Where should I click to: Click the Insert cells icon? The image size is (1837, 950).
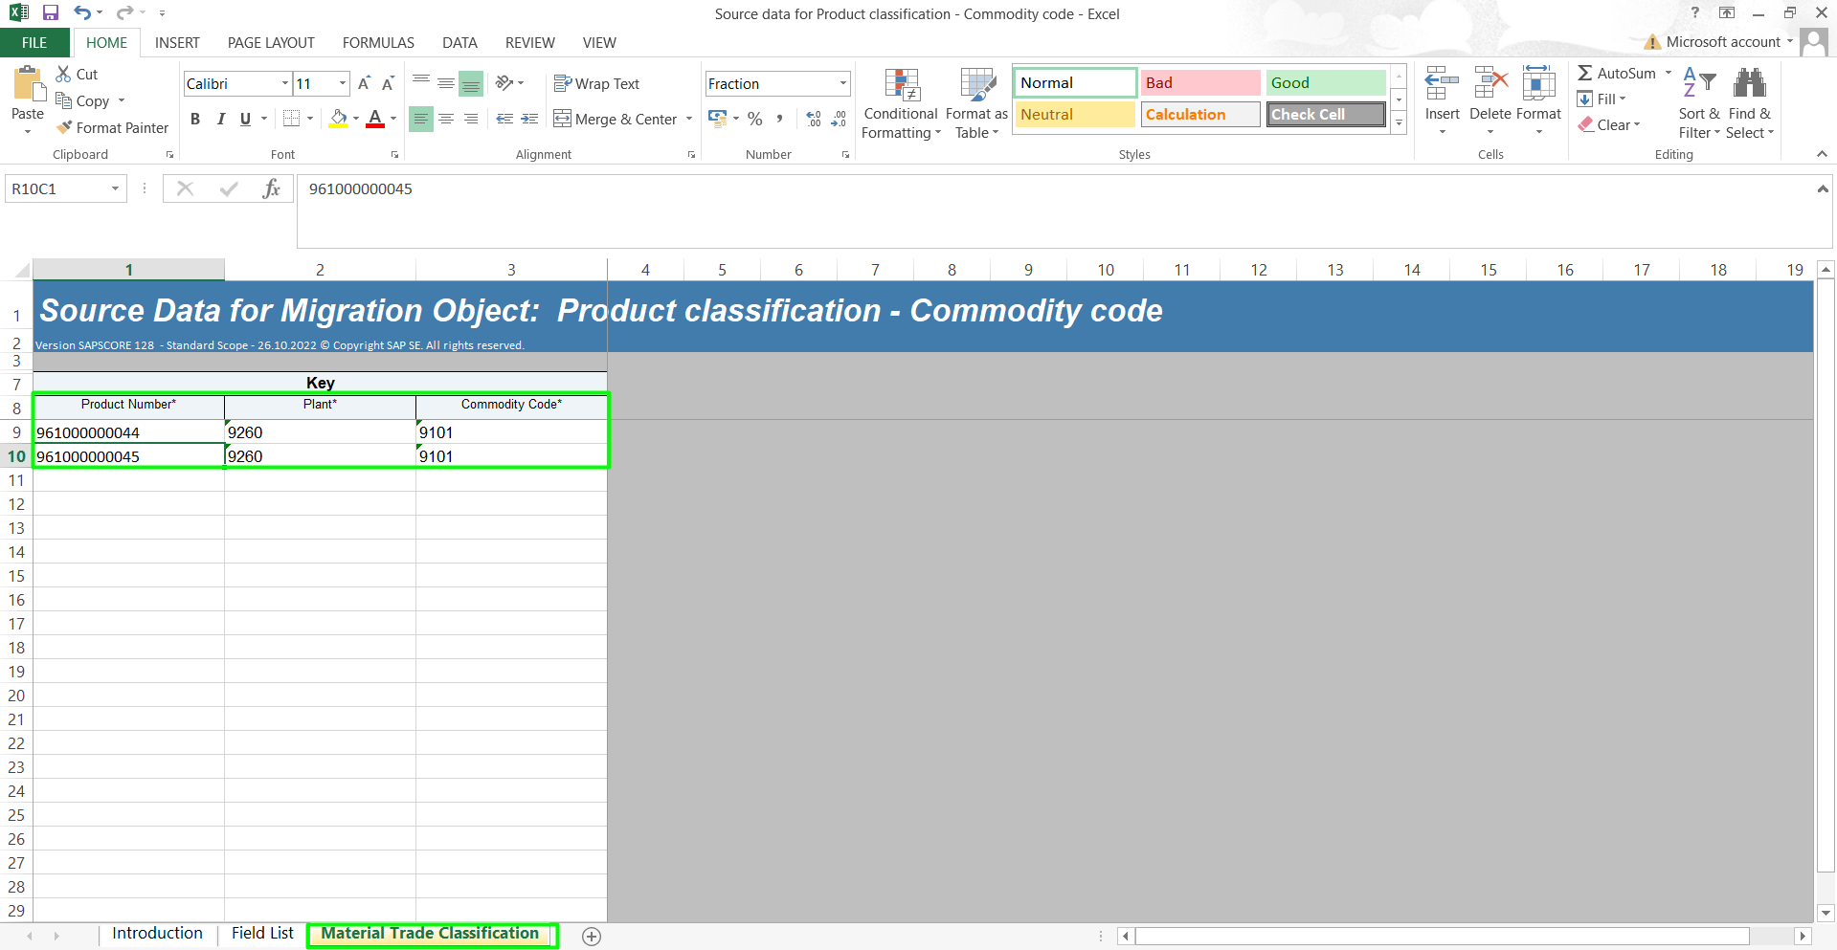tap(1442, 84)
